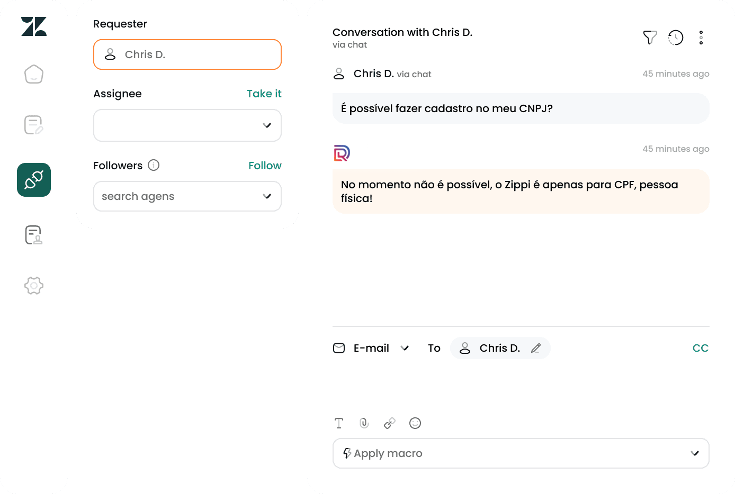Open the ticket edit notes sidebar icon
The width and height of the screenshot is (735, 494).
[34, 125]
